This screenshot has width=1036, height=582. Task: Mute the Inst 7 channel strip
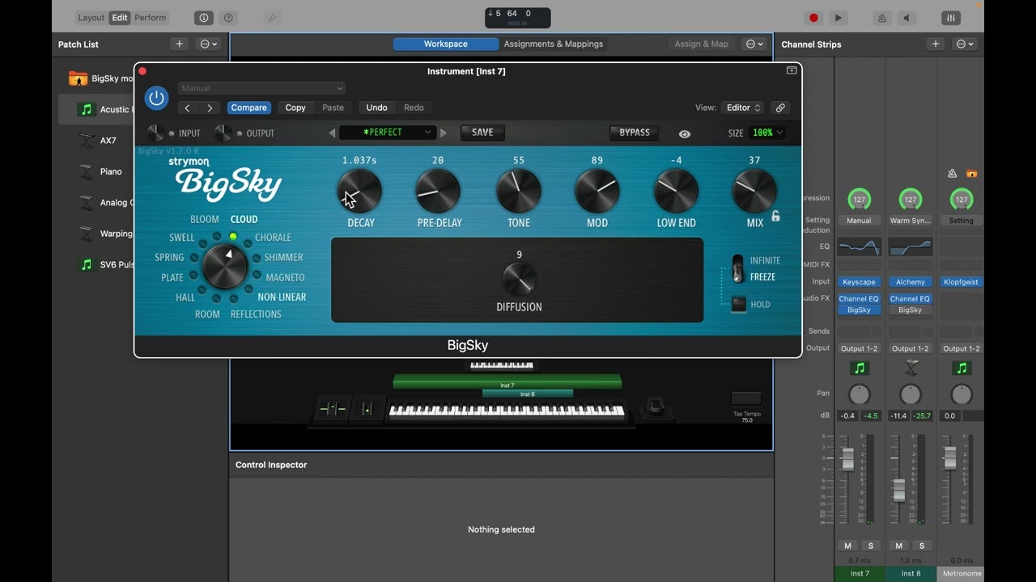tap(847, 546)
